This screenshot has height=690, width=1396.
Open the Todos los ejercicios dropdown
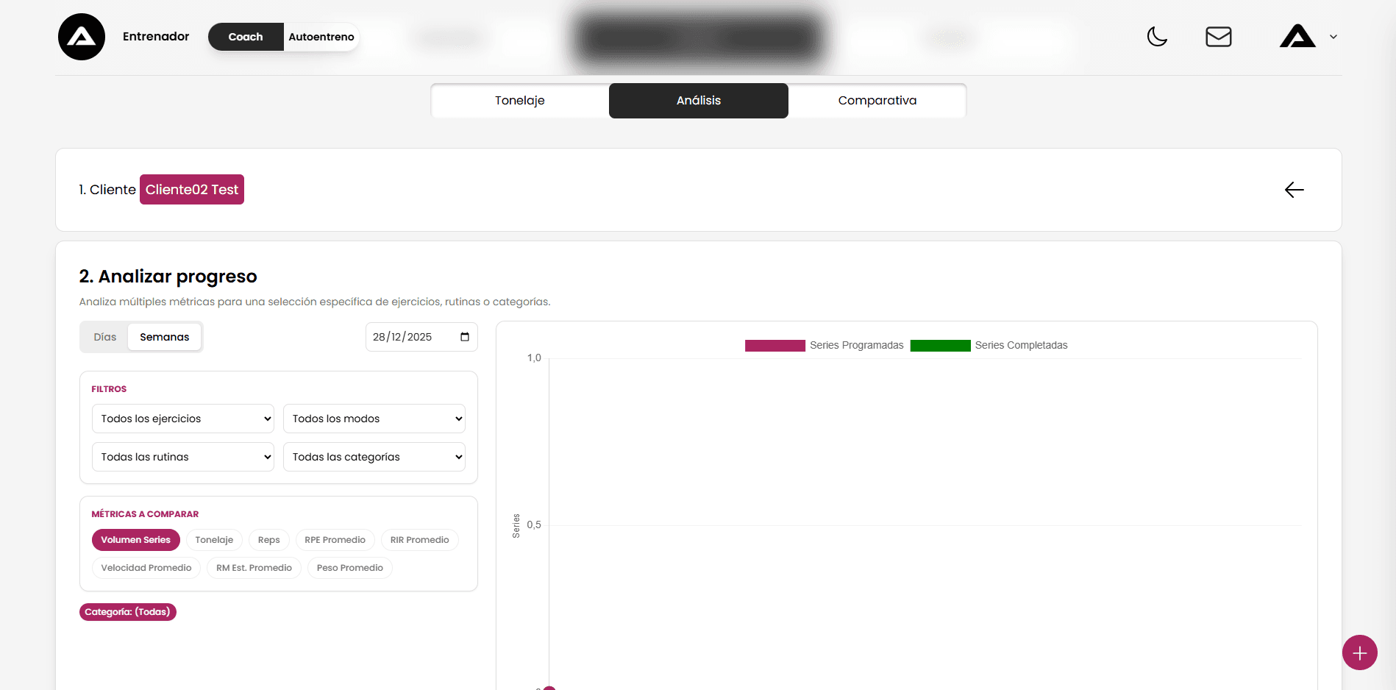click(x=182, y=419)
